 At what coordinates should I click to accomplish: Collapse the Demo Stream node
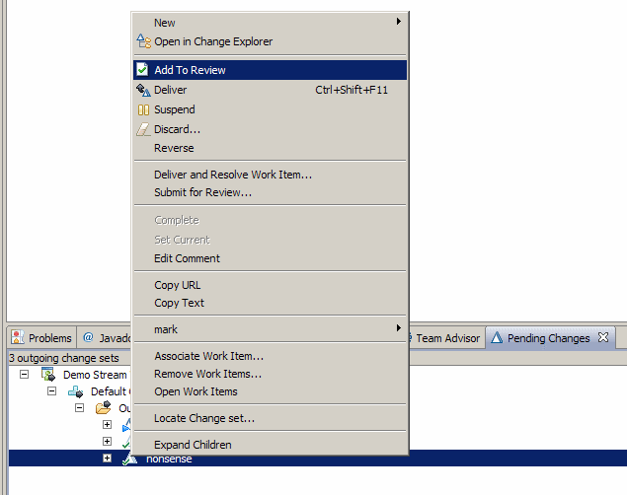[x=25, y=375]
